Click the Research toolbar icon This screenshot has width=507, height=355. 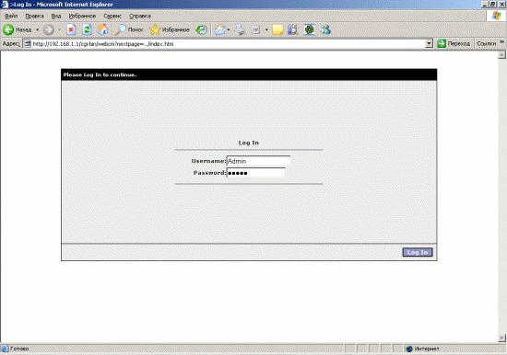293,29
